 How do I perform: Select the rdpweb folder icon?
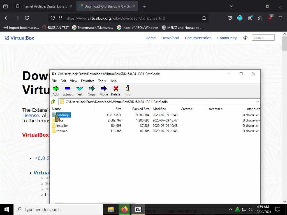click(54, 131)
